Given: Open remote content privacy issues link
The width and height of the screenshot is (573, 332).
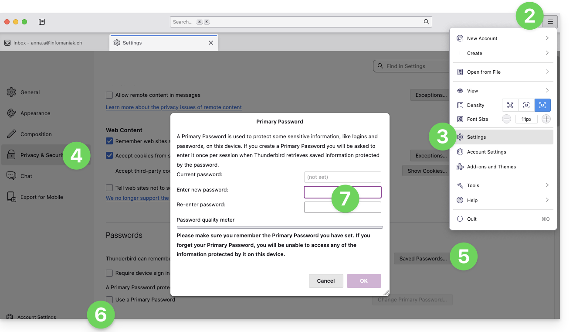Looking at the screenshot, I should pos(173,107).
